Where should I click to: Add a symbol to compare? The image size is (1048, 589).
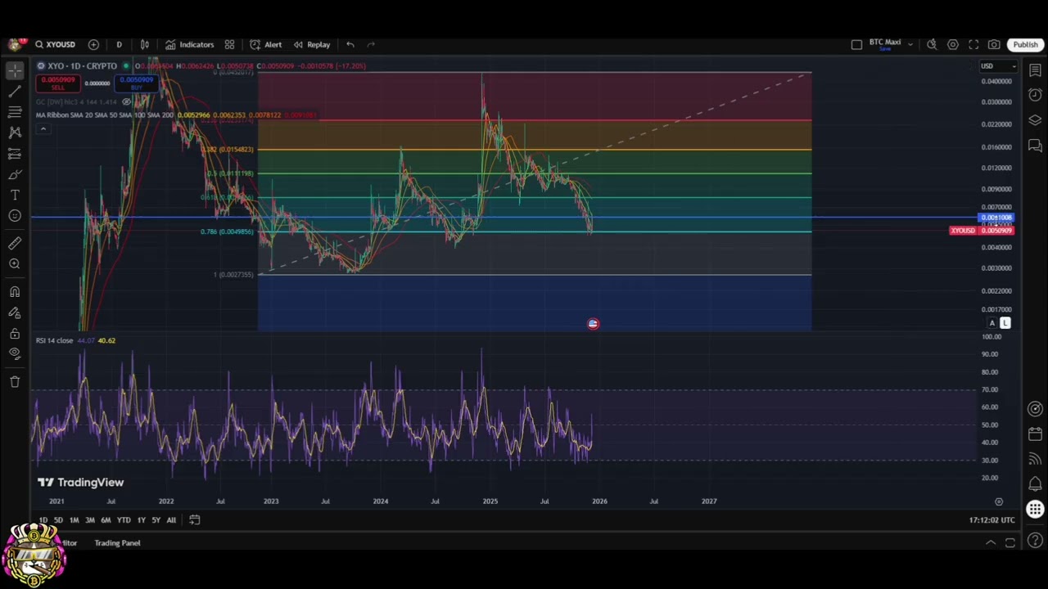tap(93, 44)
